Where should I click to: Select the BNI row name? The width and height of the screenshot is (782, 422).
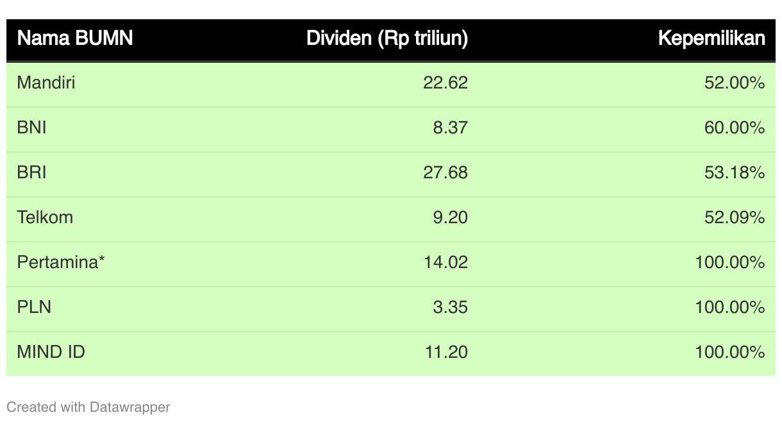[32, 128]
